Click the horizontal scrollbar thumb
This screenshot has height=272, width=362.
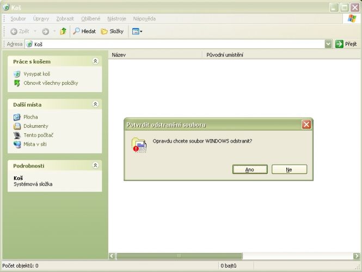tap(179, 256)
